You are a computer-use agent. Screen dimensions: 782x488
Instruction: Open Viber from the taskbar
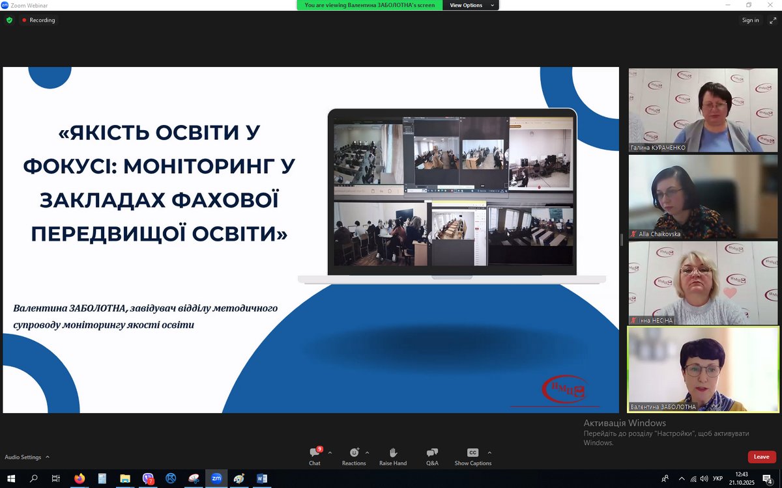(x=148, y=478)
